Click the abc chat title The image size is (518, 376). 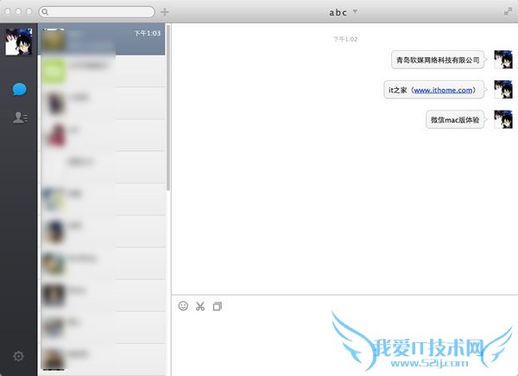click(338, 12)
